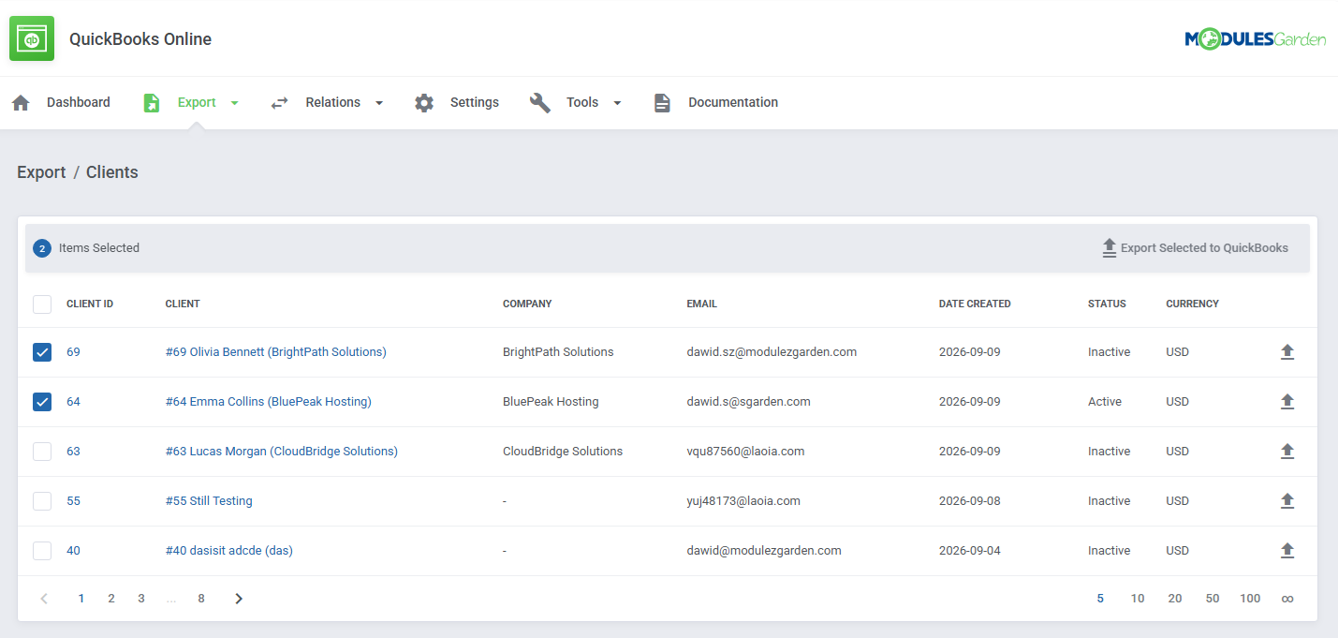
Task: Sort by DATE CREATED column header
Action: [x=975, y=304]
